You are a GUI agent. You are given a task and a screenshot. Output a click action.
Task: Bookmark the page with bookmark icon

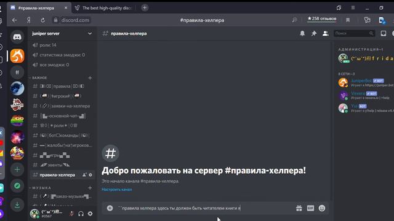(x=348, y=20)
